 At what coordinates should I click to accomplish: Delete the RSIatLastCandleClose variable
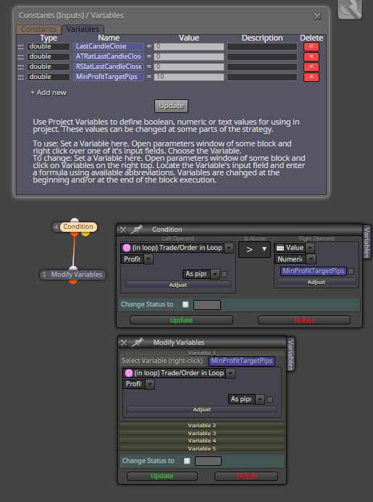click(311, 67)
